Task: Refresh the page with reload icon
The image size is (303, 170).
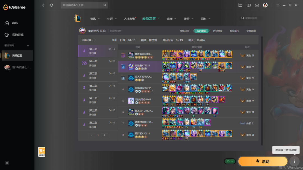Action: tap(51, 5)
